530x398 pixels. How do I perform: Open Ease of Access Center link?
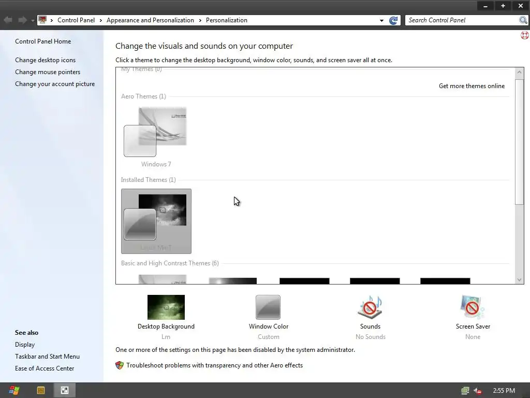coord(45,368)
